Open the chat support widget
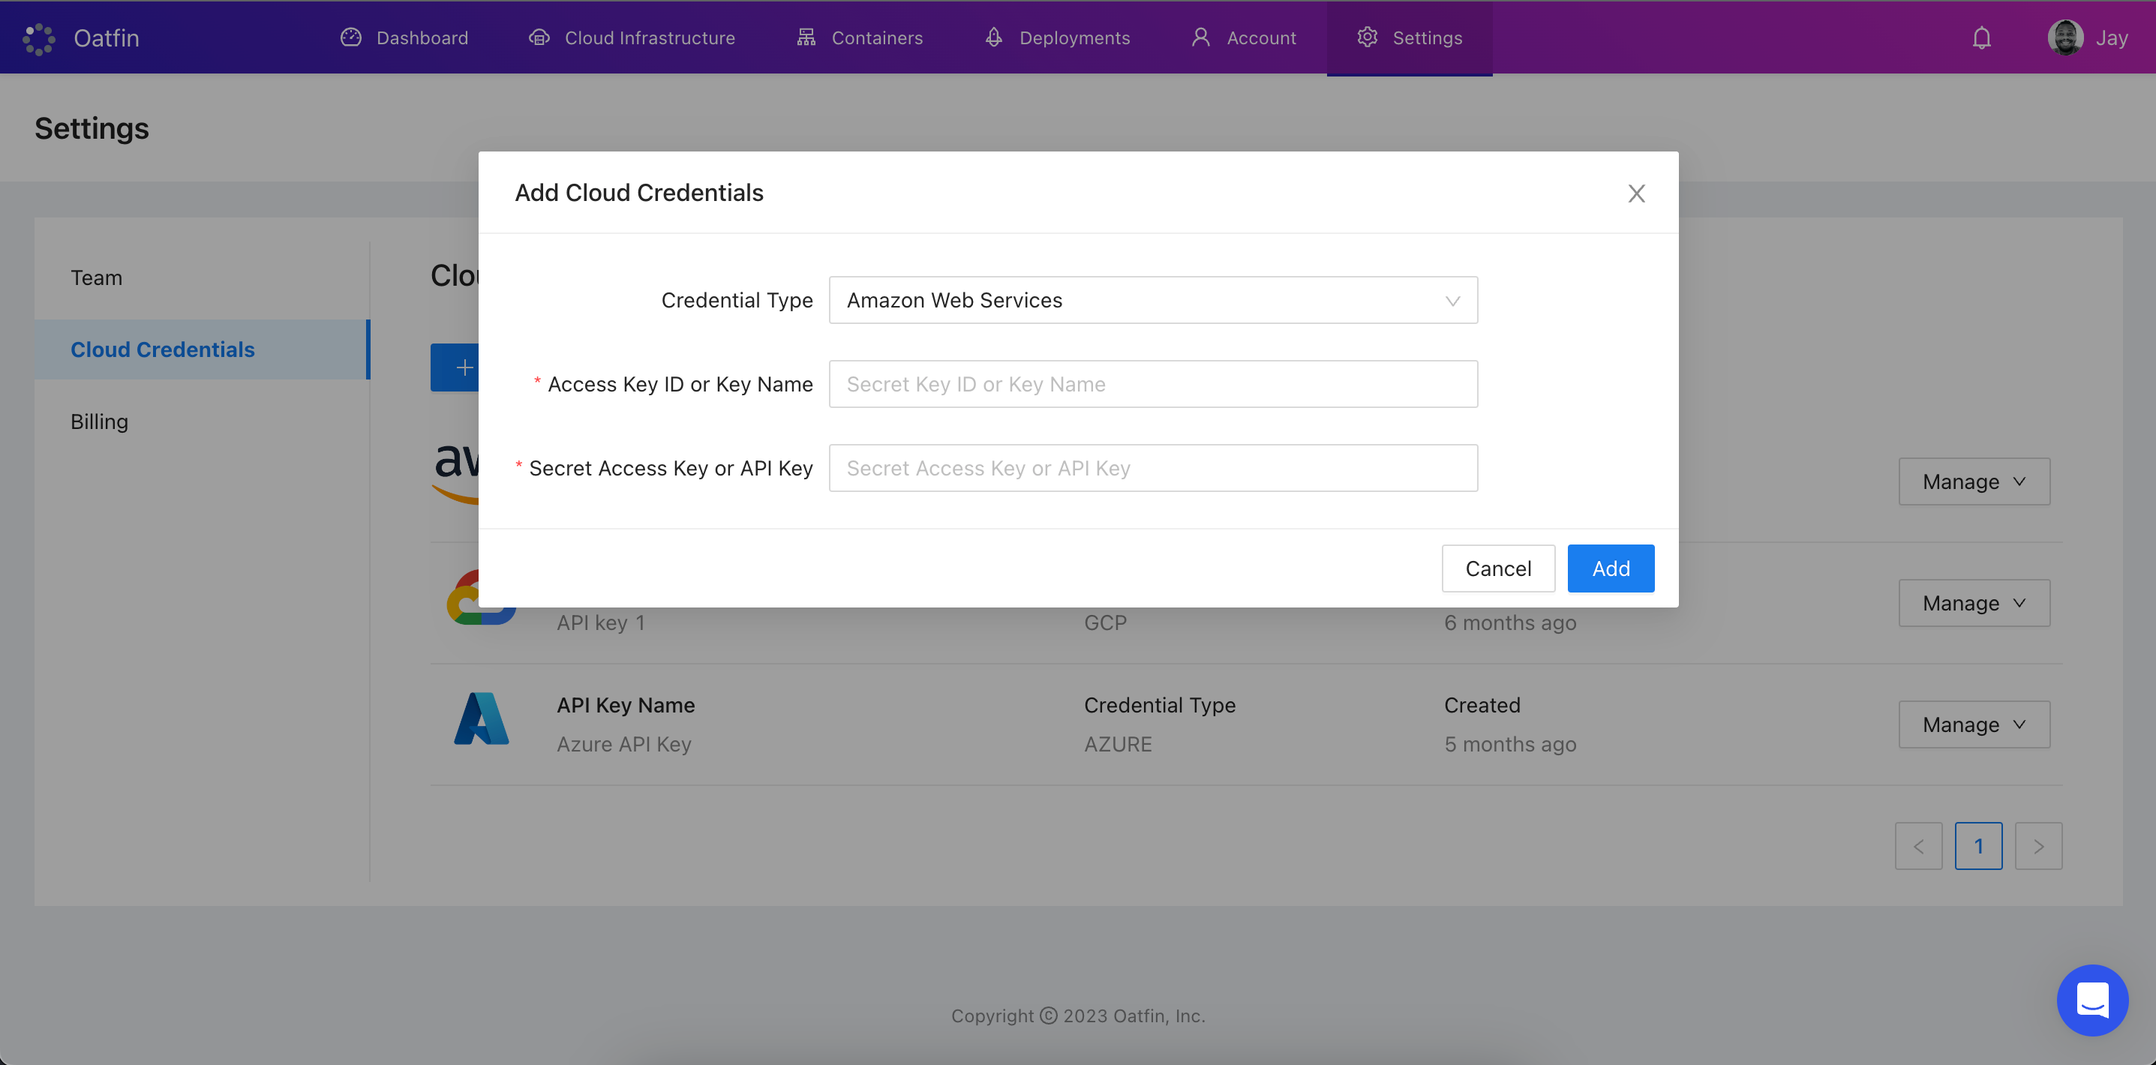The image size is (2156, 1065). pyautogui.click(x=2092, y=1000)
